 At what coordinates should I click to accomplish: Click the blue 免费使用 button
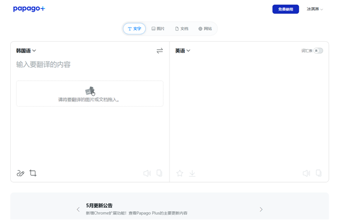tap(285, 9)
